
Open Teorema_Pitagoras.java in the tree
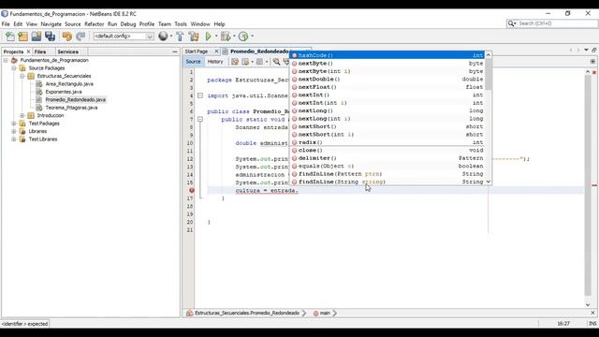[x=71, y=108]
